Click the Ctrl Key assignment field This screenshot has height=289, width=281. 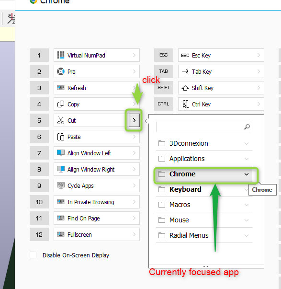point(221,104)
